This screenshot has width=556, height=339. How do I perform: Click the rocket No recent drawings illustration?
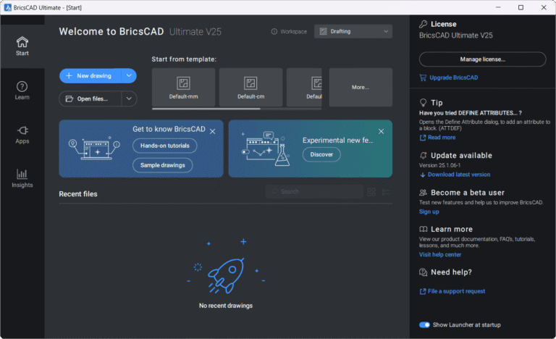pyautogui.click(x=226, y=267)
